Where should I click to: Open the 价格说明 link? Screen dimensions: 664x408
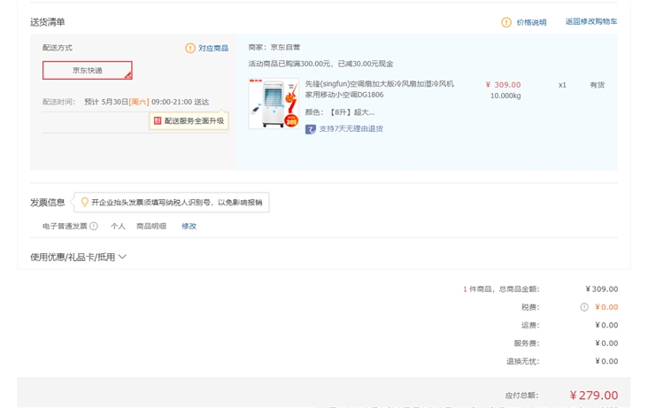coord(531,22)
